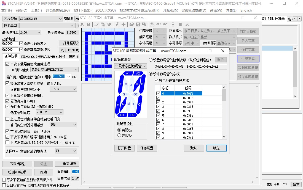Click the left tab-scroll arrow at top right

pyautogui.click(x=295, y=19)
